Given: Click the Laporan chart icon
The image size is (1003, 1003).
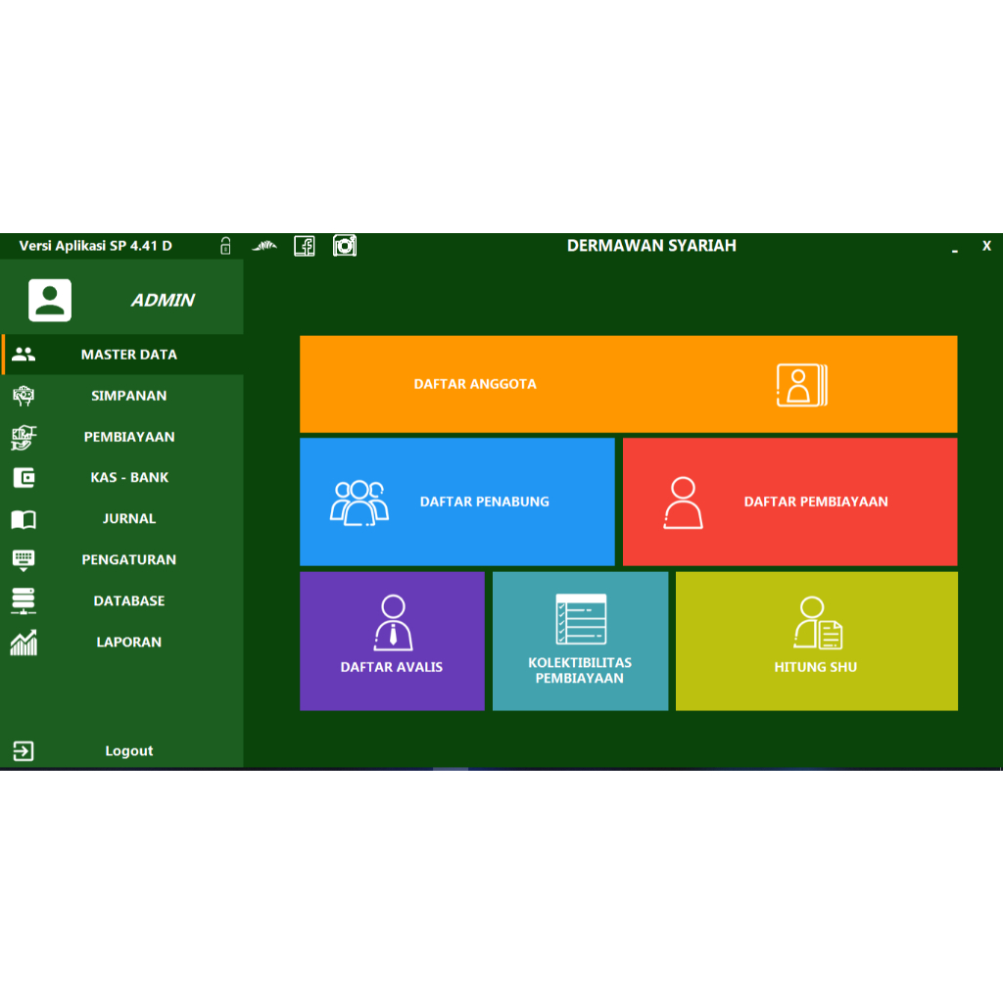Looking at the screenshot, I should pyautogui.click(x=24, y=643).
